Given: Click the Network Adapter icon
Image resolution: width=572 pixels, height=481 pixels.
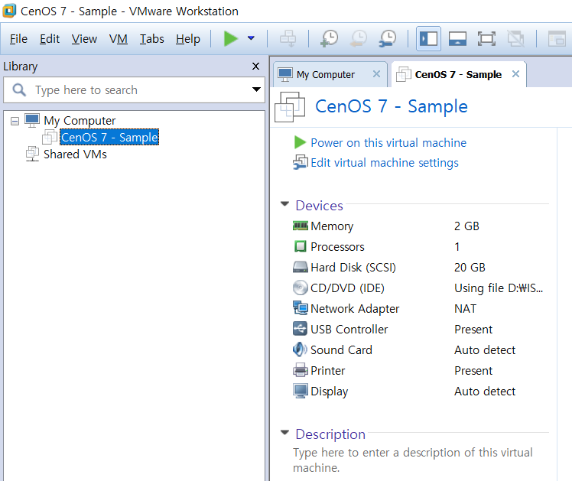Looking at the screenshot, I should [x=301, y=308].
